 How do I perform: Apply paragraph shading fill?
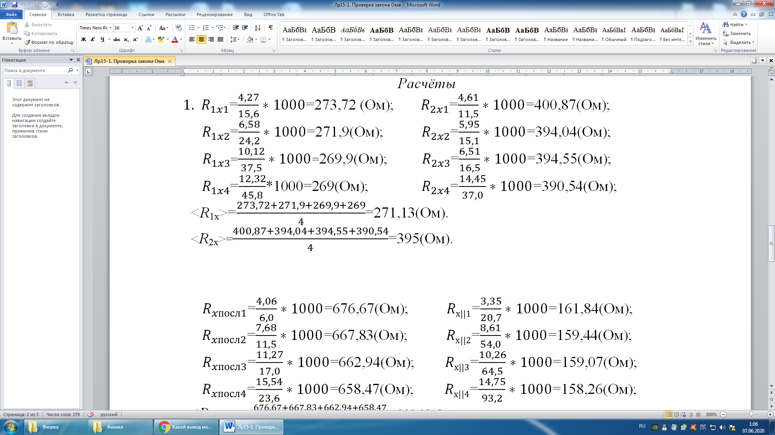[x=250, y=39]
